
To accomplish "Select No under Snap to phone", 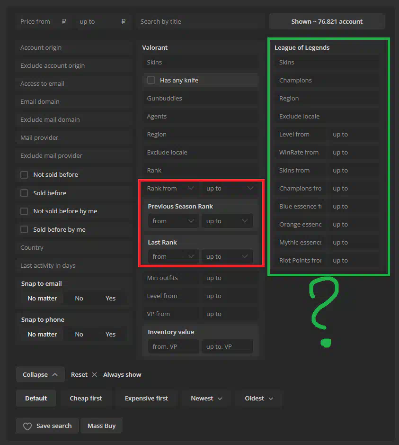I will 79,334.
